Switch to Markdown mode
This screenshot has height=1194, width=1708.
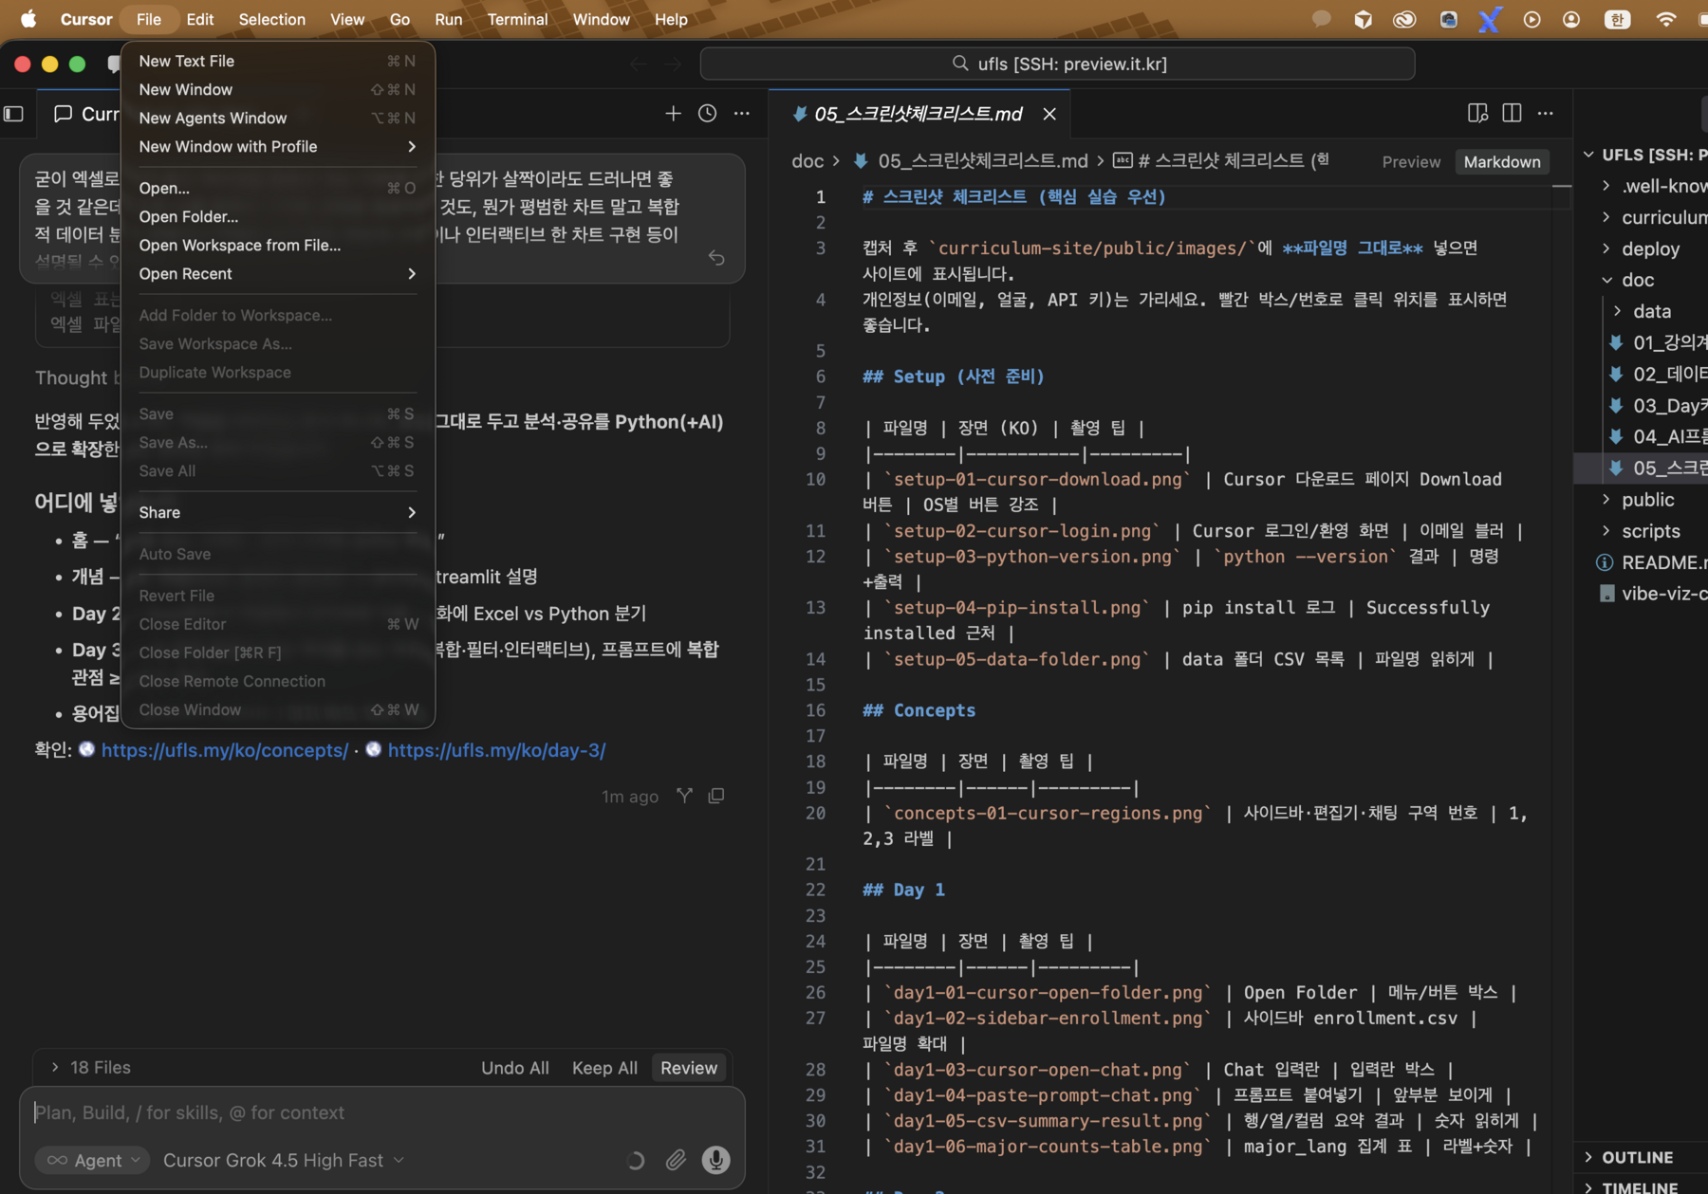(1502, 161)
